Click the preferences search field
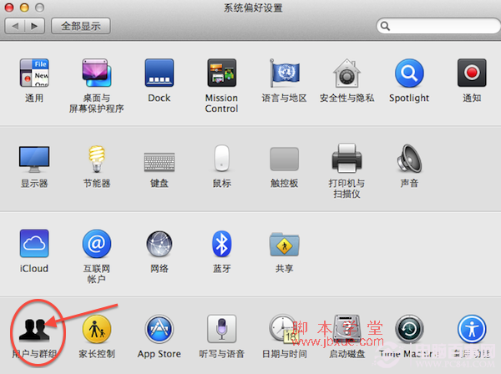The width and height of the screenshot is (501, 374). 438,26
